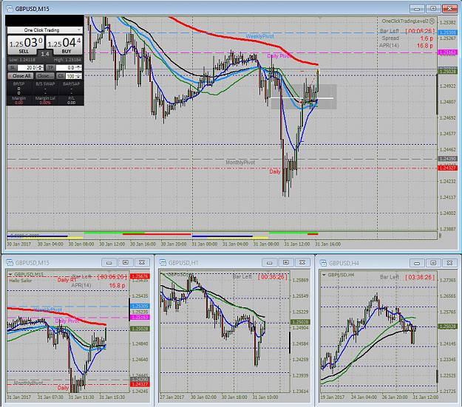
Task: Toggle the TP take profit button
Action: click(x=51, y=68)
